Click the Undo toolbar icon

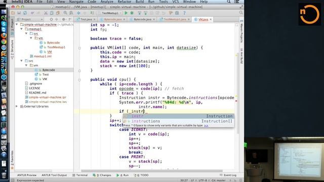(32, 13)
